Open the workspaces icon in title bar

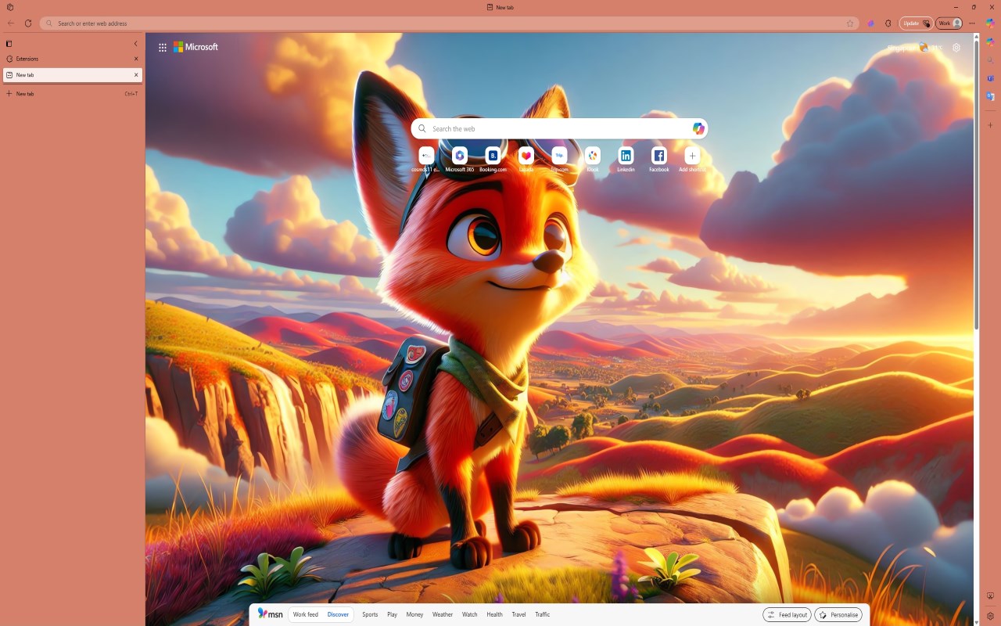coord(10,7)
